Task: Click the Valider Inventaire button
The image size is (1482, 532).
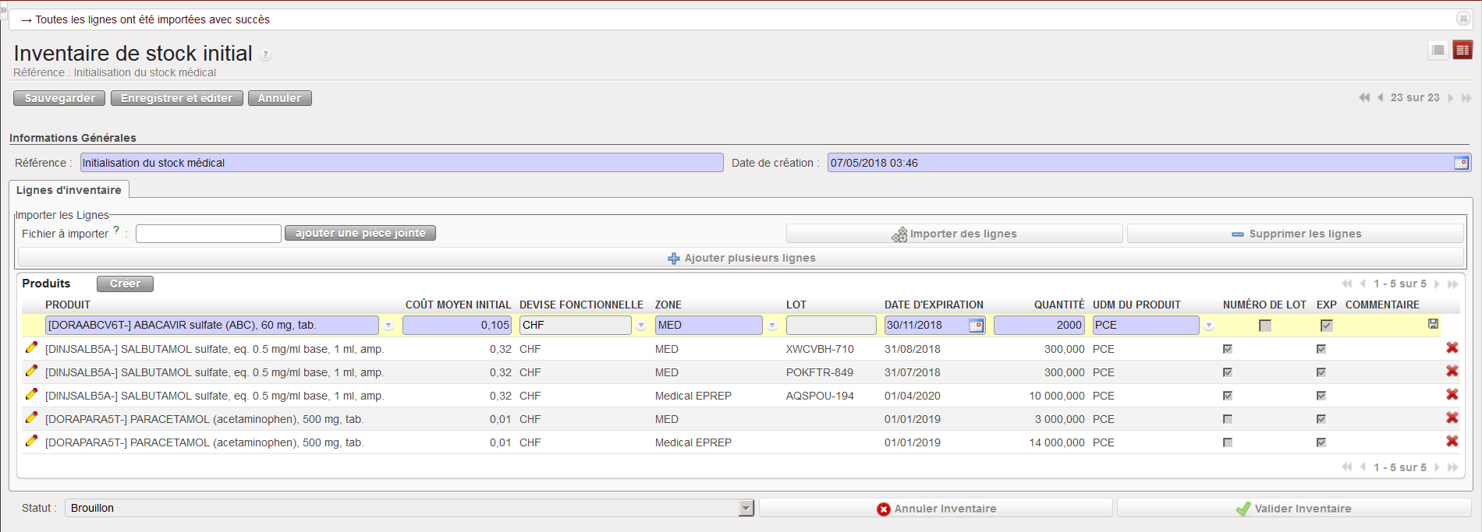Action: [1294, 509]
